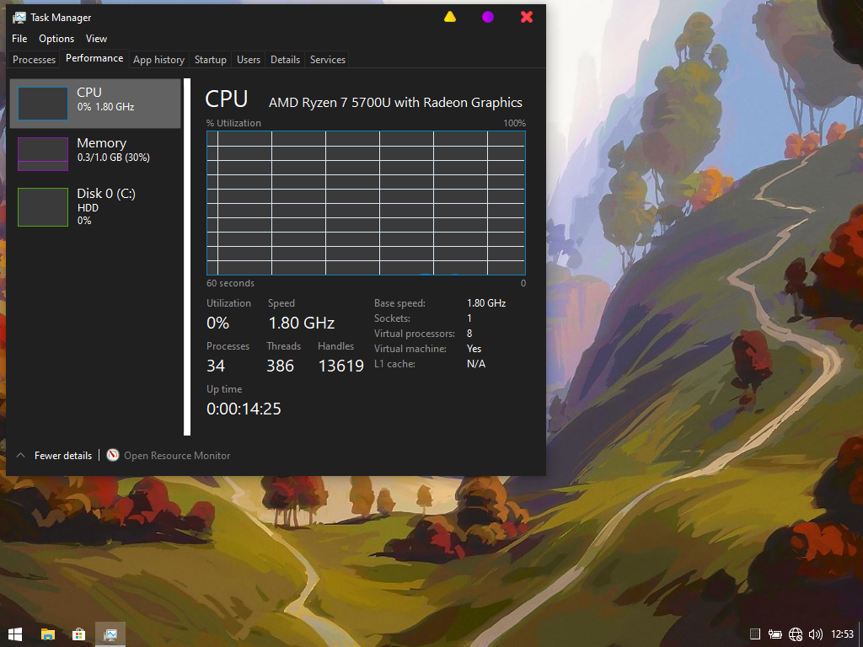Open the Windows Start menu

click(15, 634)
